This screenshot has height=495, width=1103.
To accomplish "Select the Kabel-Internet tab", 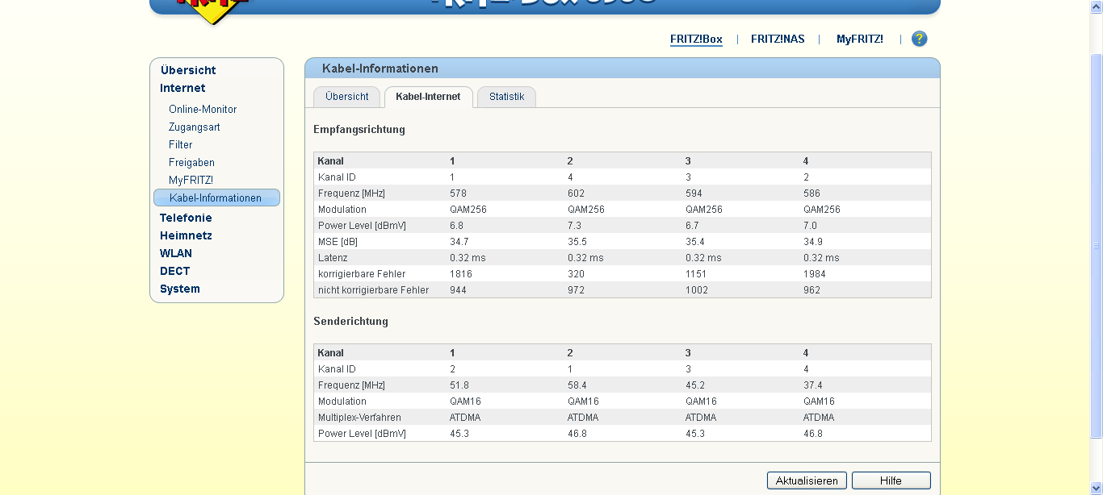I will coord(428,97).
